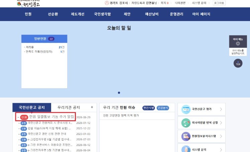This screenshot has height=152, width=250.
Task: Click the 외국어민원 번역 신청 label
Action: coord(205,123)
